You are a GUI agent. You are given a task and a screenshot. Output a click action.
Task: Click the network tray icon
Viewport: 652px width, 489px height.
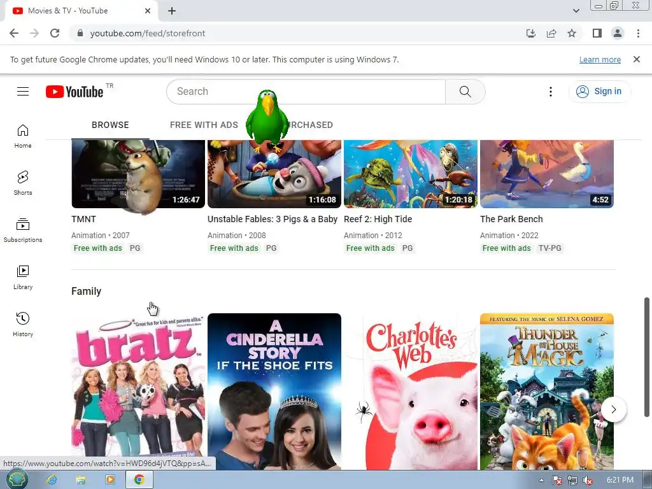[572, 480]
